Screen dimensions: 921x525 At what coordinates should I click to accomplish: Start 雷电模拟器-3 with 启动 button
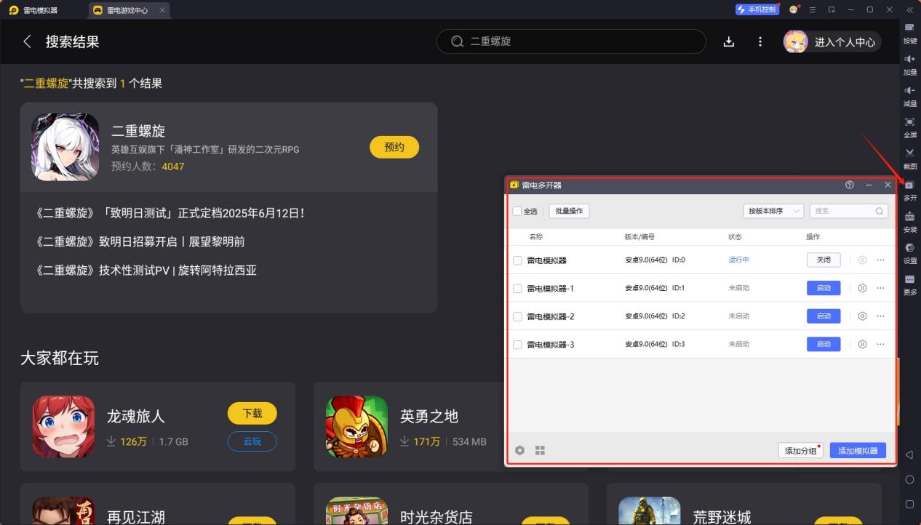[824, 344]
